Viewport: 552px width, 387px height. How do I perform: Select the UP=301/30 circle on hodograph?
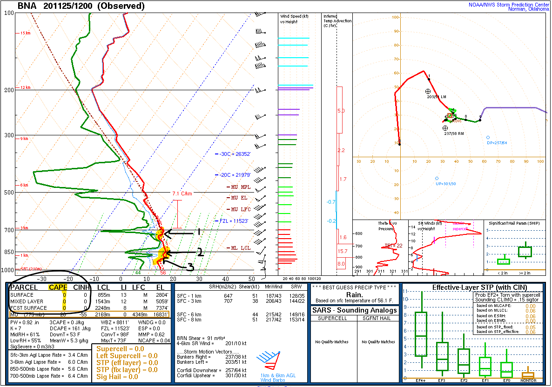coord(437,178)
